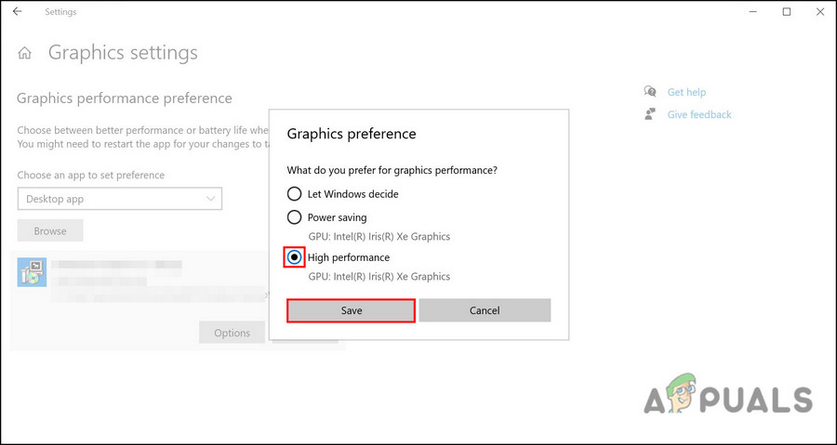Image resolution: width=837 pixels, height=445 pixels.
Task: Click the Home icon beside Graphics settings
Action: tap(25, 53)
